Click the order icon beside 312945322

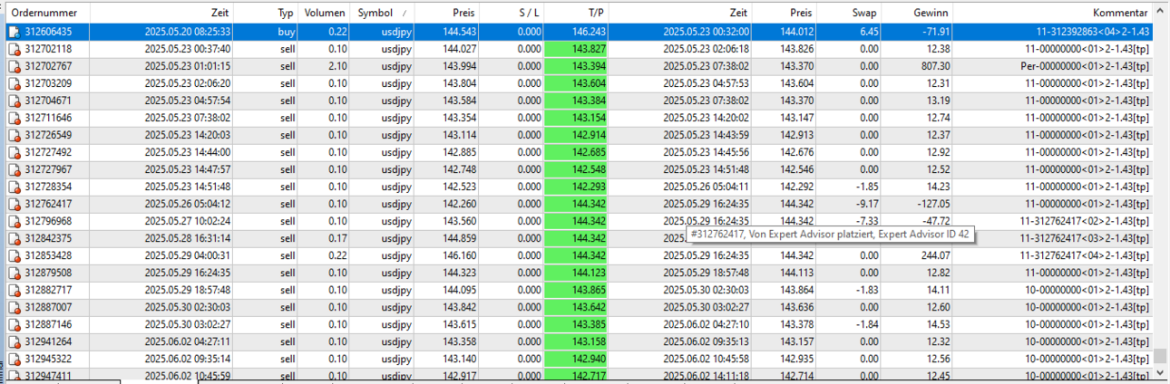point(14,359)
